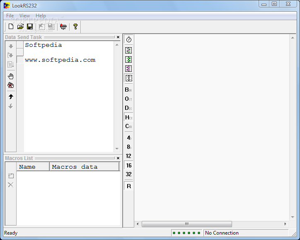Click the send list scrollbar up arrow

click(117, 45)
